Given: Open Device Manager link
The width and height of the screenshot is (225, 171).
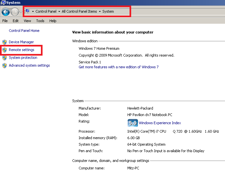Looking at the screenshot, I should point(21,42).
